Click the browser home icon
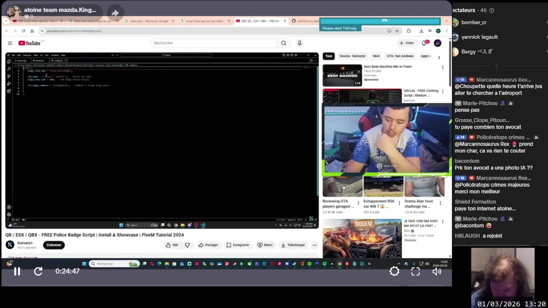 pos(32,31)
